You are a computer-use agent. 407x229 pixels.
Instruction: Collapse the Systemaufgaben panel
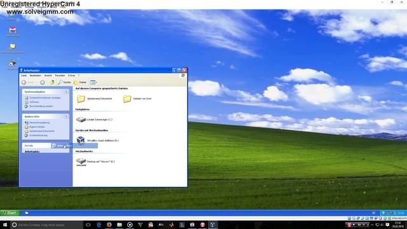point(66,92)
